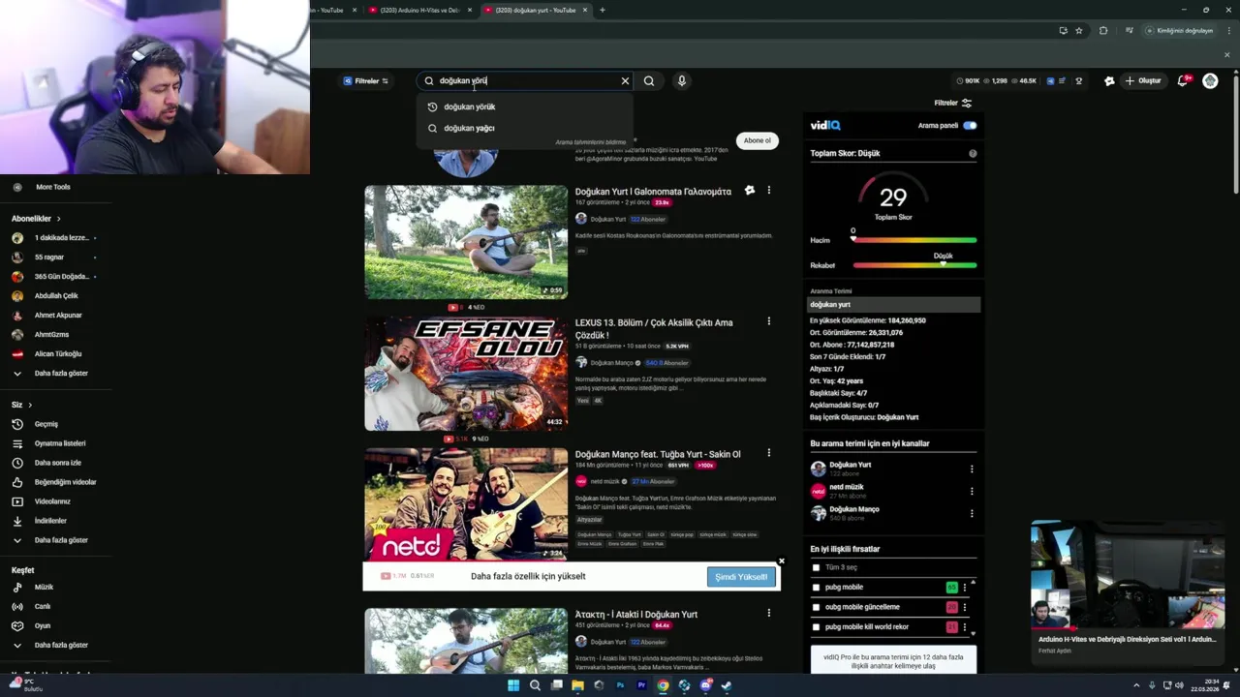Image resolution: width=1240 pixels, height=697 pixels.
Task: Click the vidIQ trophy icon in header
Action: click(1078, 81)
